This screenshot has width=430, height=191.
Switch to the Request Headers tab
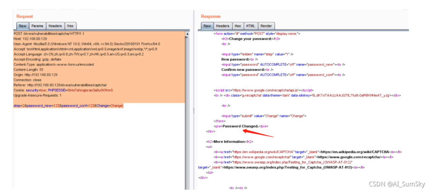click(55, 26)
